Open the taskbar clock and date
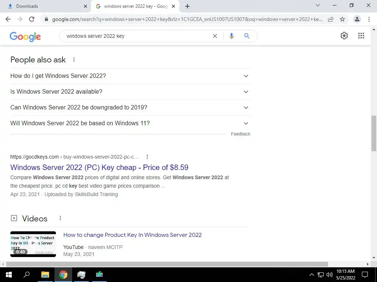Screen dimensions: 377x282 (x=345, y=275)
